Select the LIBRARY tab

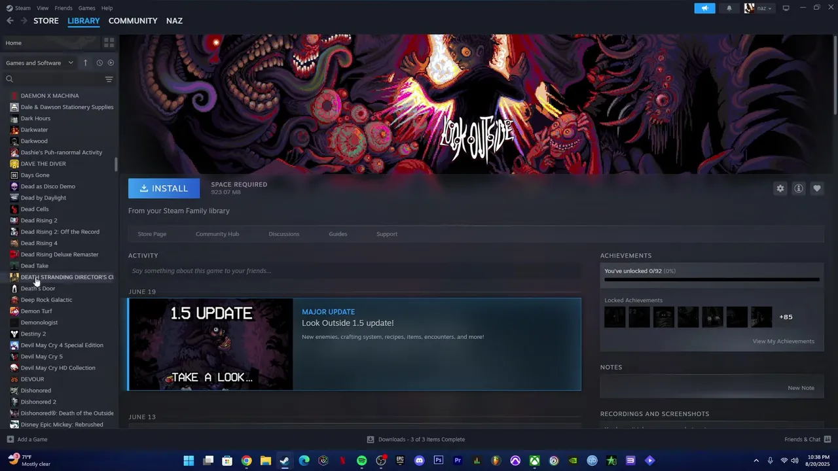tap(84, 21)
